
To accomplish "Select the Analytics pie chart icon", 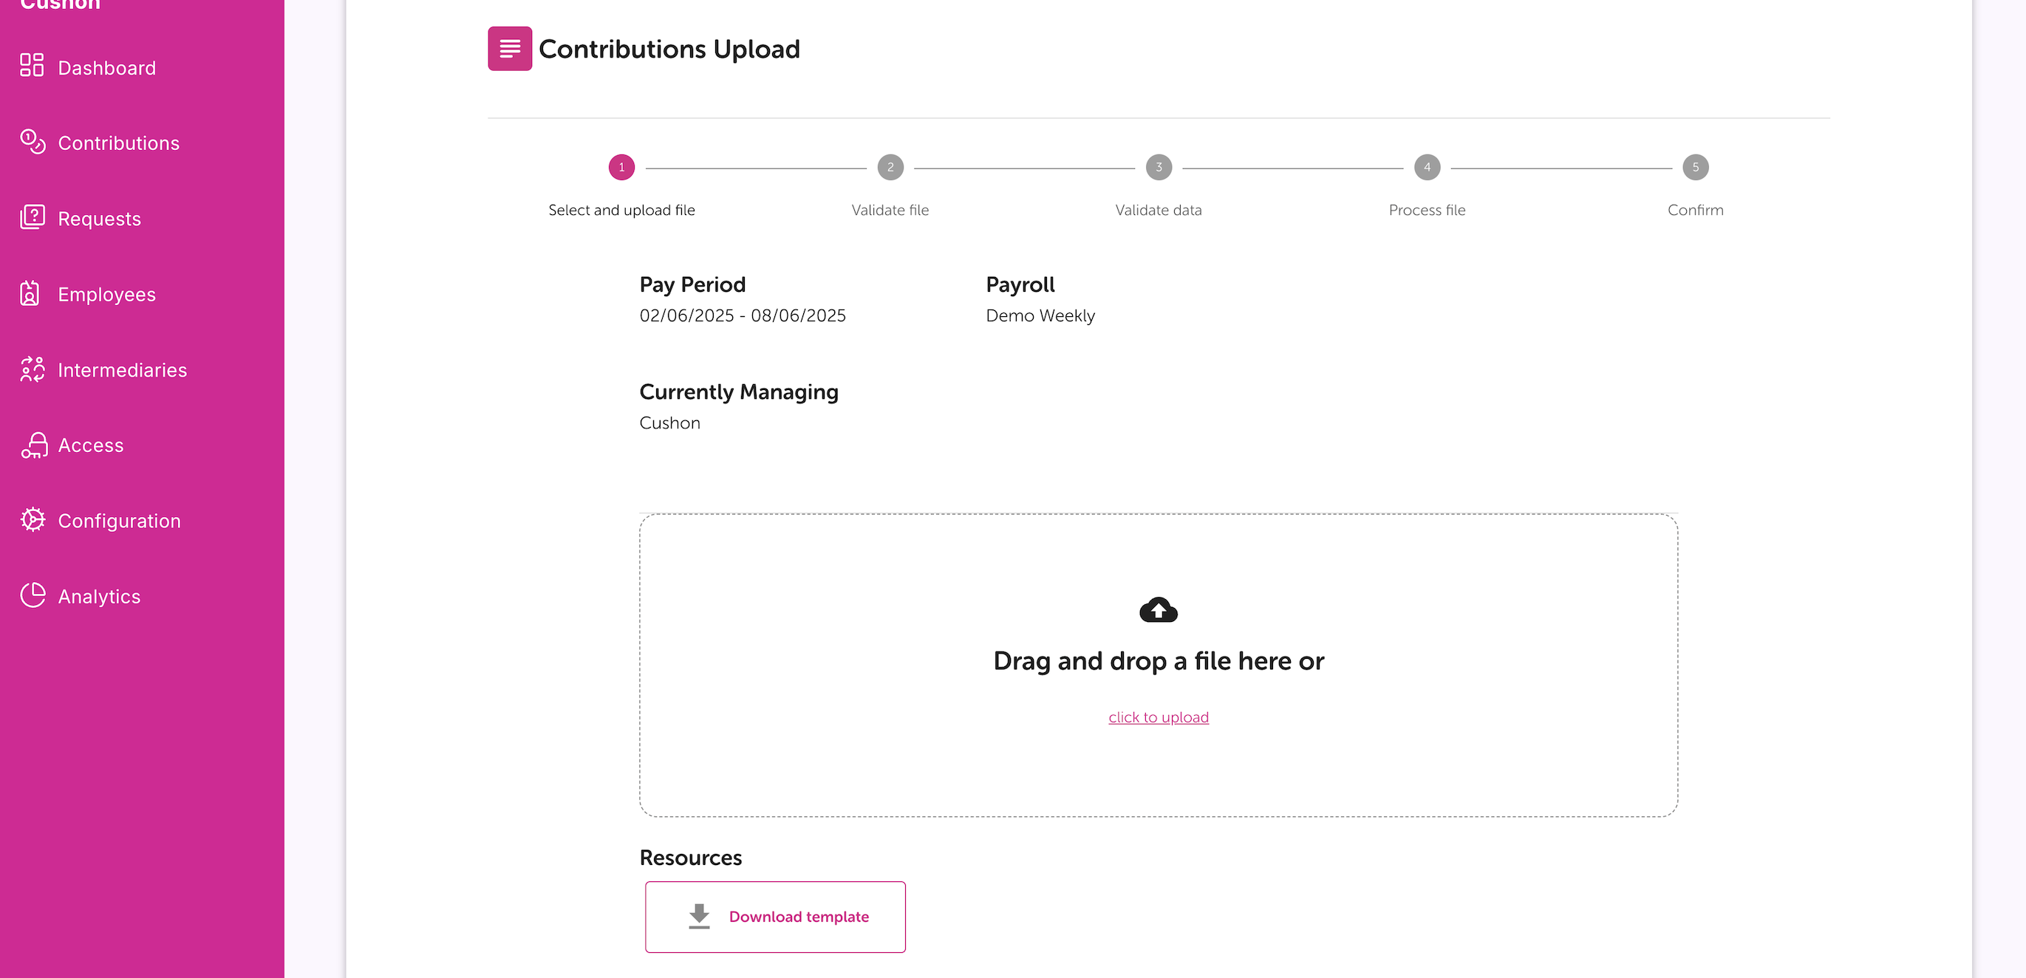I will pyautogui.click(x=33, y=595).
